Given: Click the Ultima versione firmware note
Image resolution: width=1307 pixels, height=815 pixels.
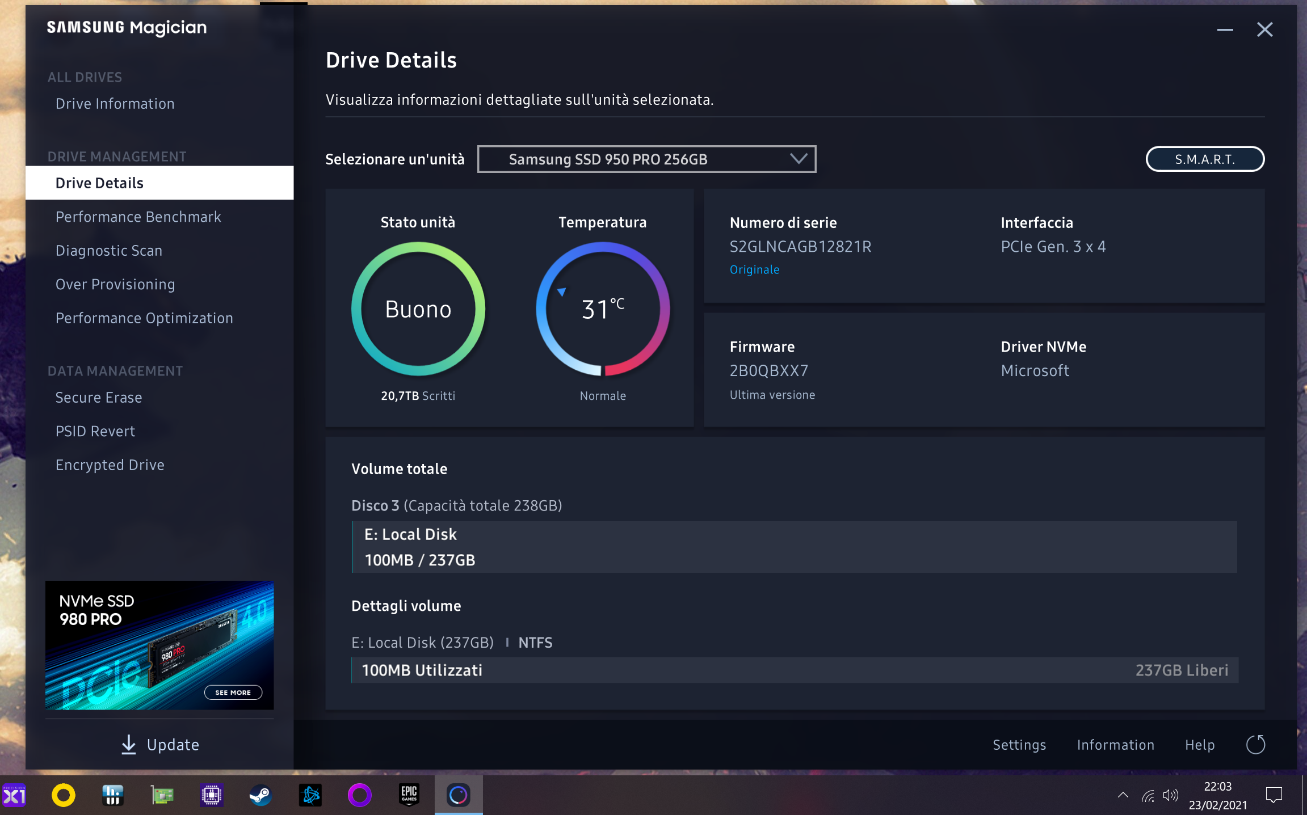Looking at the screenshot, I should pyautogui.click(x=772, y=395).
